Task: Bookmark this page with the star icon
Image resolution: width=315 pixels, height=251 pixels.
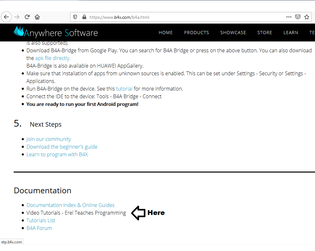Action: [x=306, y=17]
